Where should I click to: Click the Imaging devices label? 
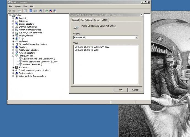(26, 36)
